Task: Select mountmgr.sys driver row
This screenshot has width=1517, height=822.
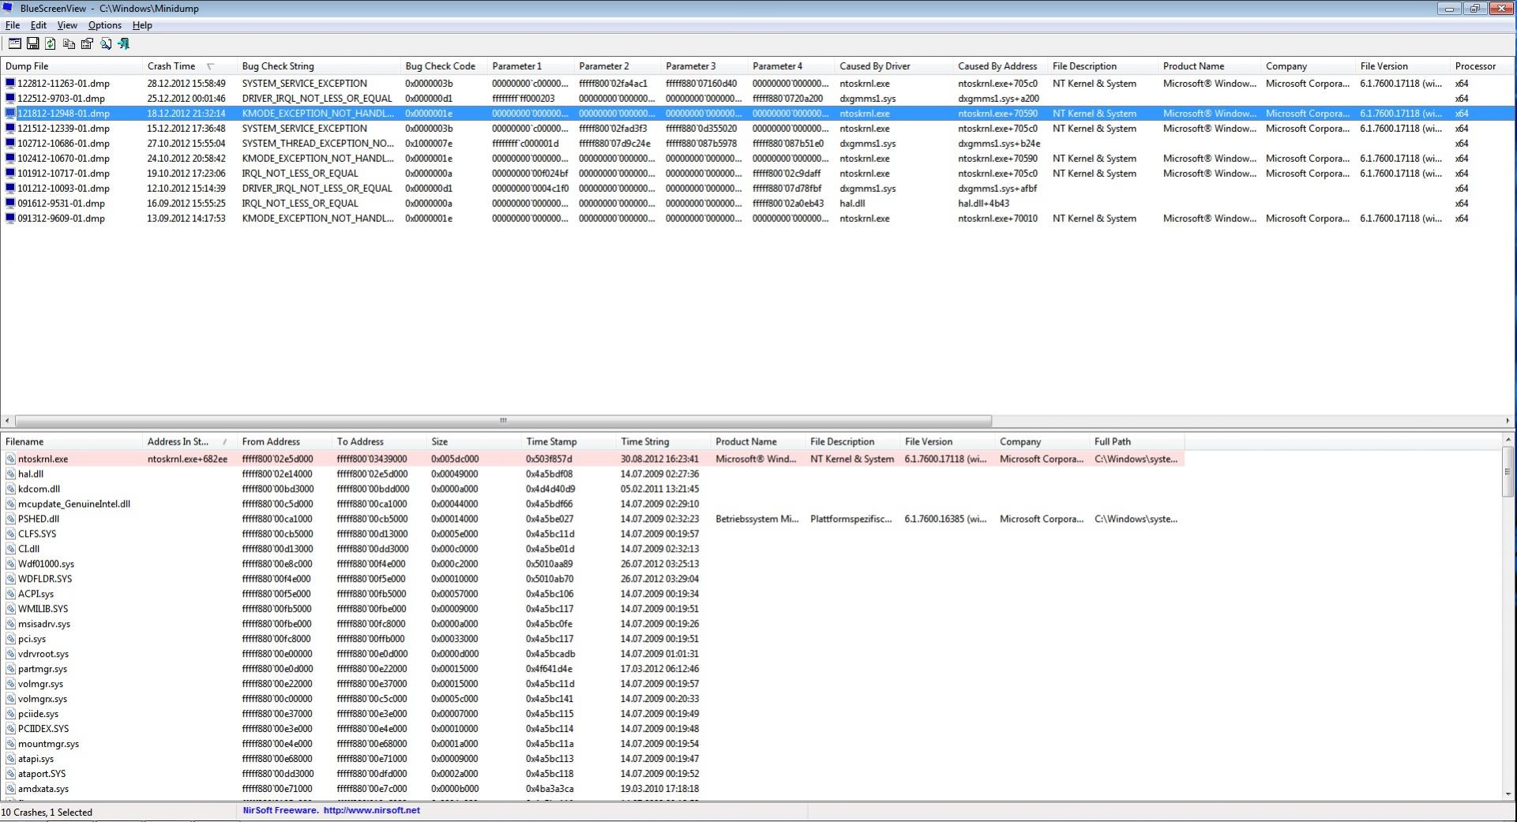Action: [592, 744]
